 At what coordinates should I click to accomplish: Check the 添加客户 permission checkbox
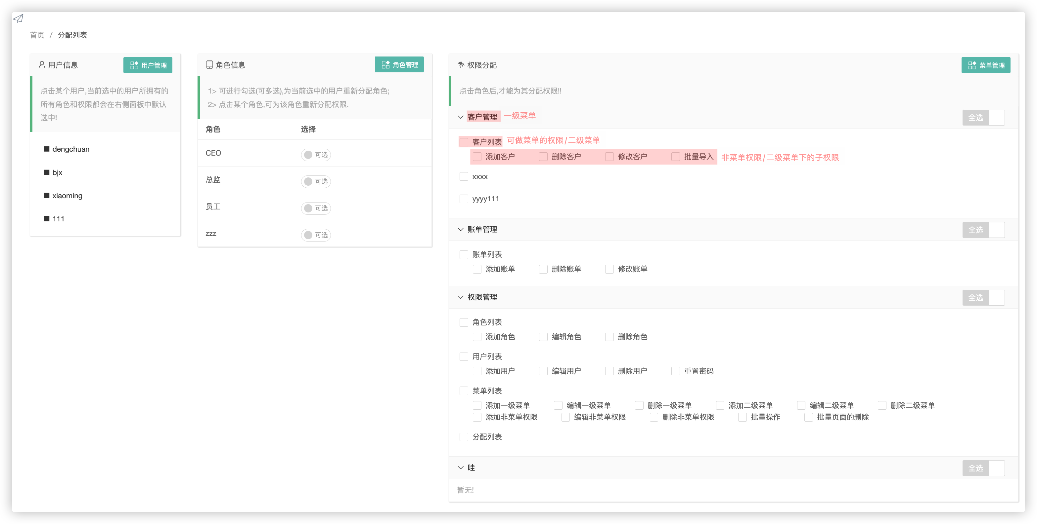tap(477, 157)
